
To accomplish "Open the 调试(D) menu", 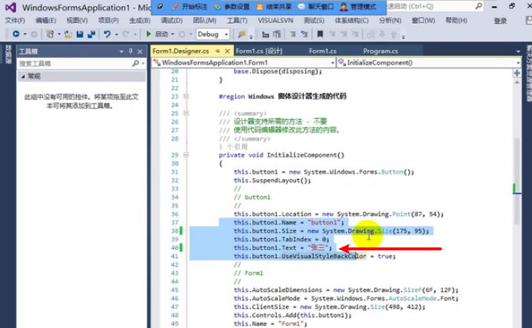I will 171,21.
